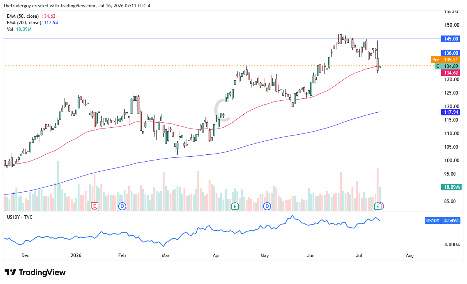The width and height of the screenshot is (467, 284).
Task: Click the 100.00 price axis value
Action: pyautogui.click(x=451, y=161)
